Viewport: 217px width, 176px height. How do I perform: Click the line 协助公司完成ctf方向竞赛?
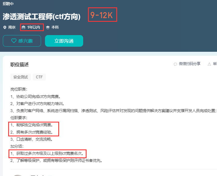tap(36, 96)
